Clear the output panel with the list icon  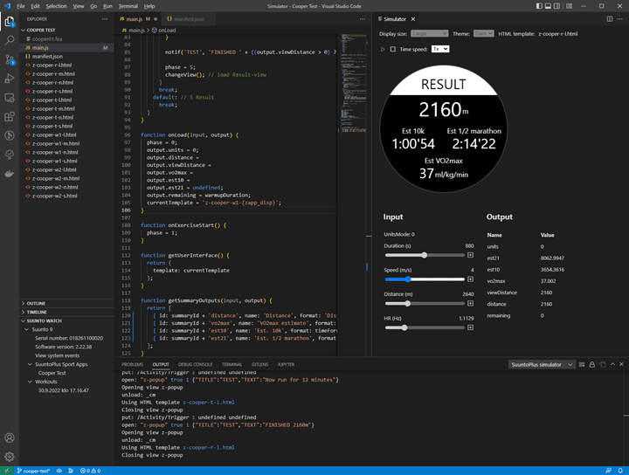tap(582, 364)
